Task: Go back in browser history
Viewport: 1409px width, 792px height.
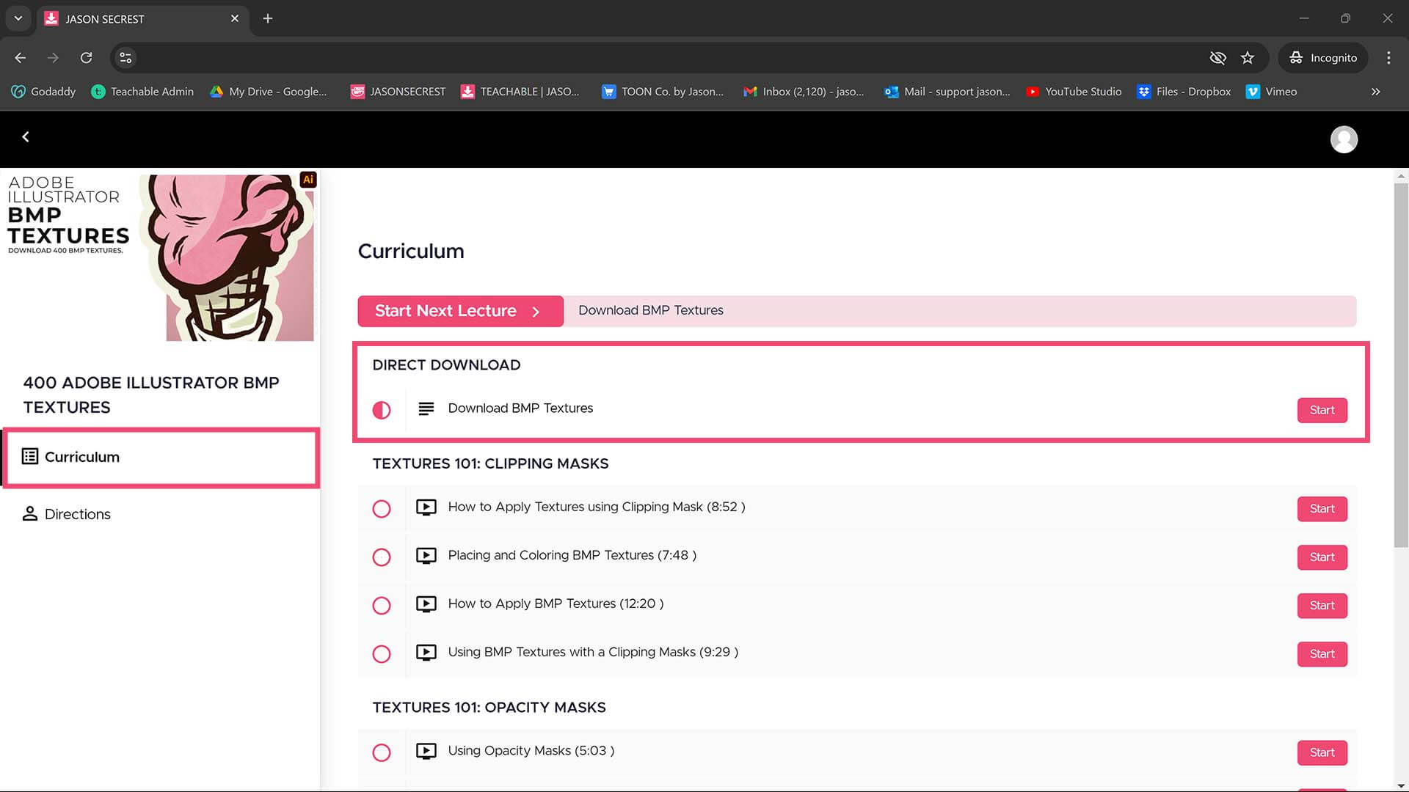Action: pyautogui.click(x=21, y=58)
